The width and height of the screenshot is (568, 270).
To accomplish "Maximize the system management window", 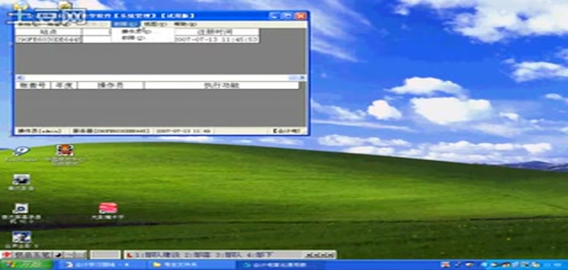I will coord(287,16).
